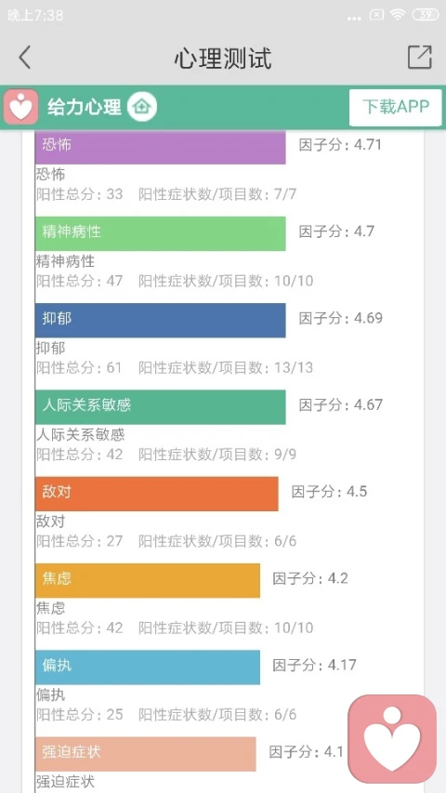Select the orange 敌对 bar

[157, 494]
